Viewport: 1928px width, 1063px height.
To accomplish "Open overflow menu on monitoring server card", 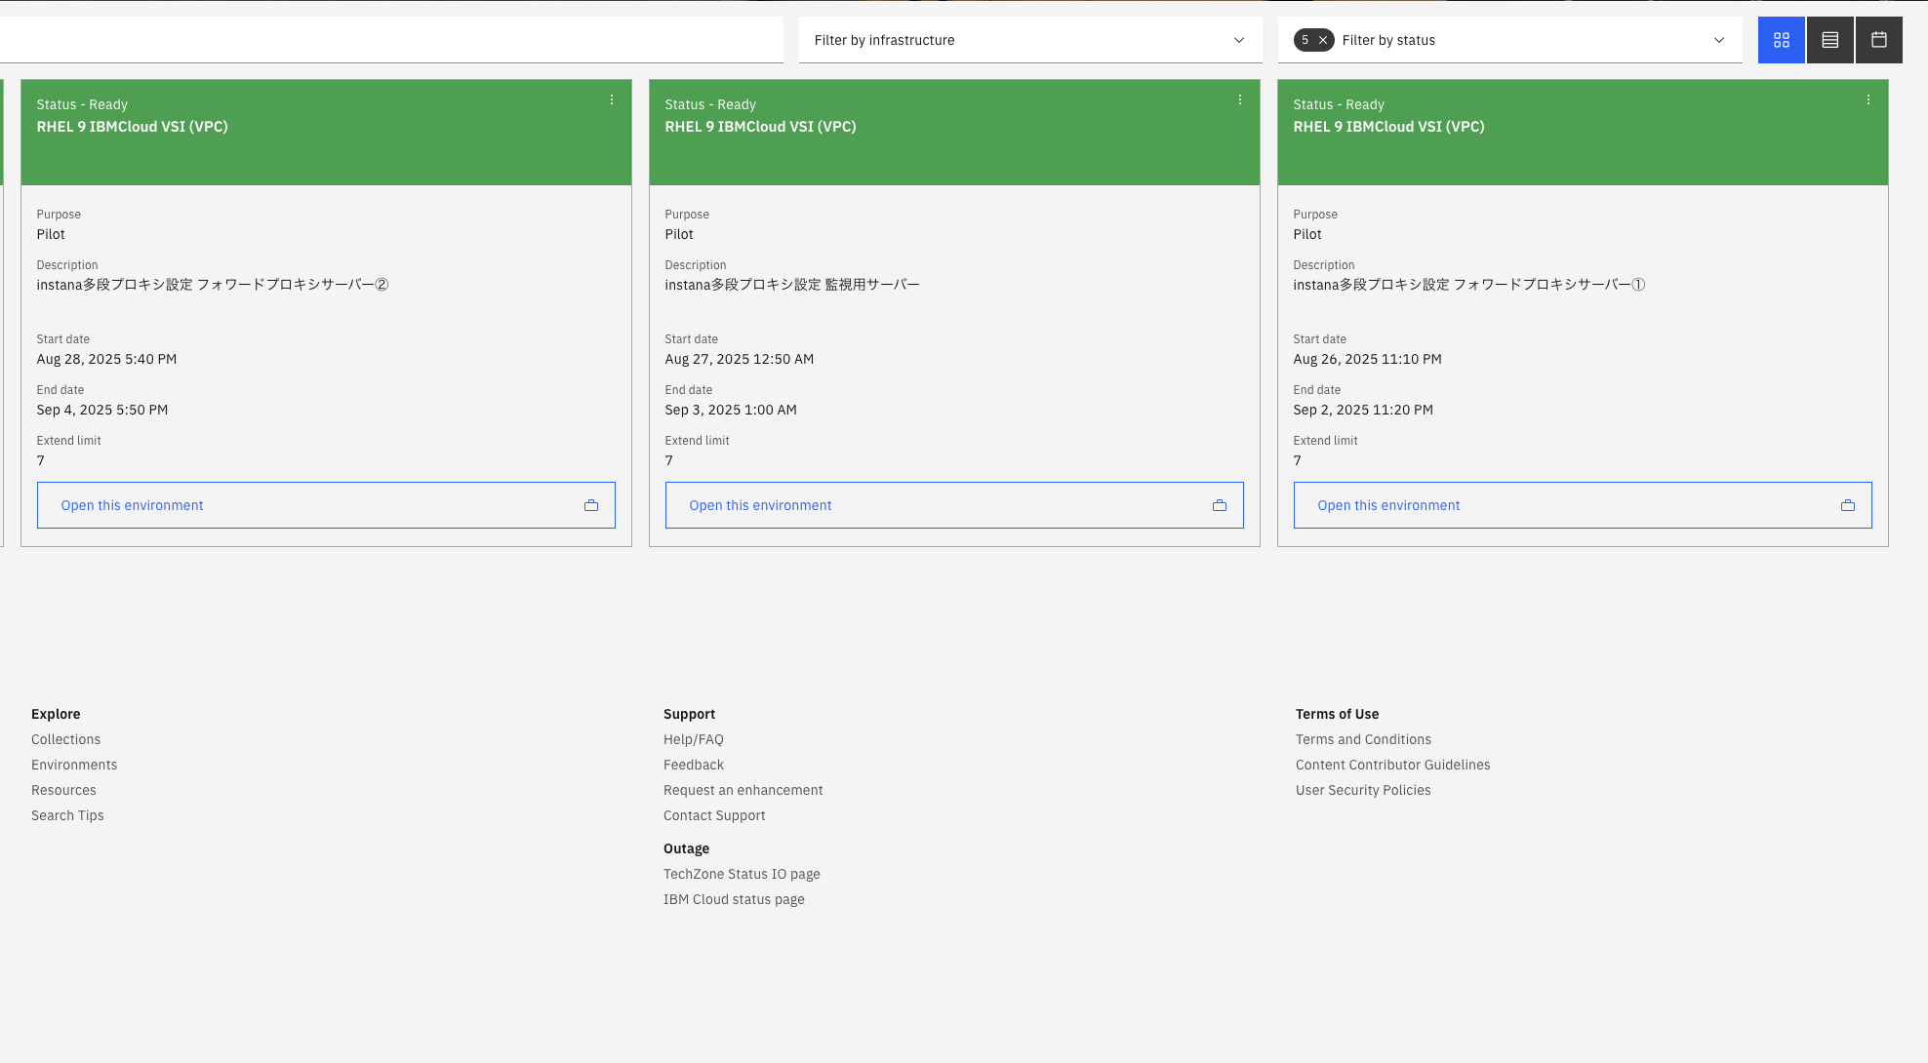I will (x=1240, y=100).
